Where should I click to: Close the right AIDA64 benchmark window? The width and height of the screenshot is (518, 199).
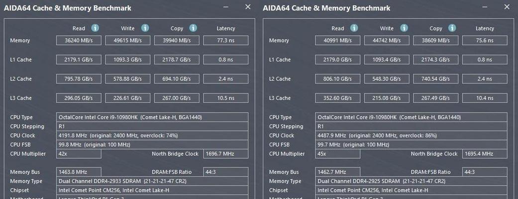point(507,7)
